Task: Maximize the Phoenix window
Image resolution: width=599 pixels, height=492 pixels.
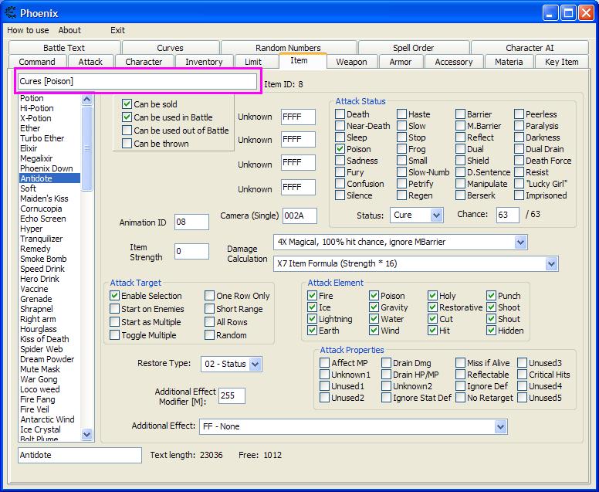Action: point(567,13)
